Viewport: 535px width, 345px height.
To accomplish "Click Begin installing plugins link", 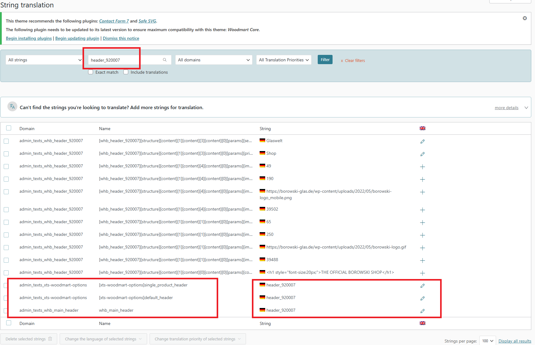I will pos(29,38).
